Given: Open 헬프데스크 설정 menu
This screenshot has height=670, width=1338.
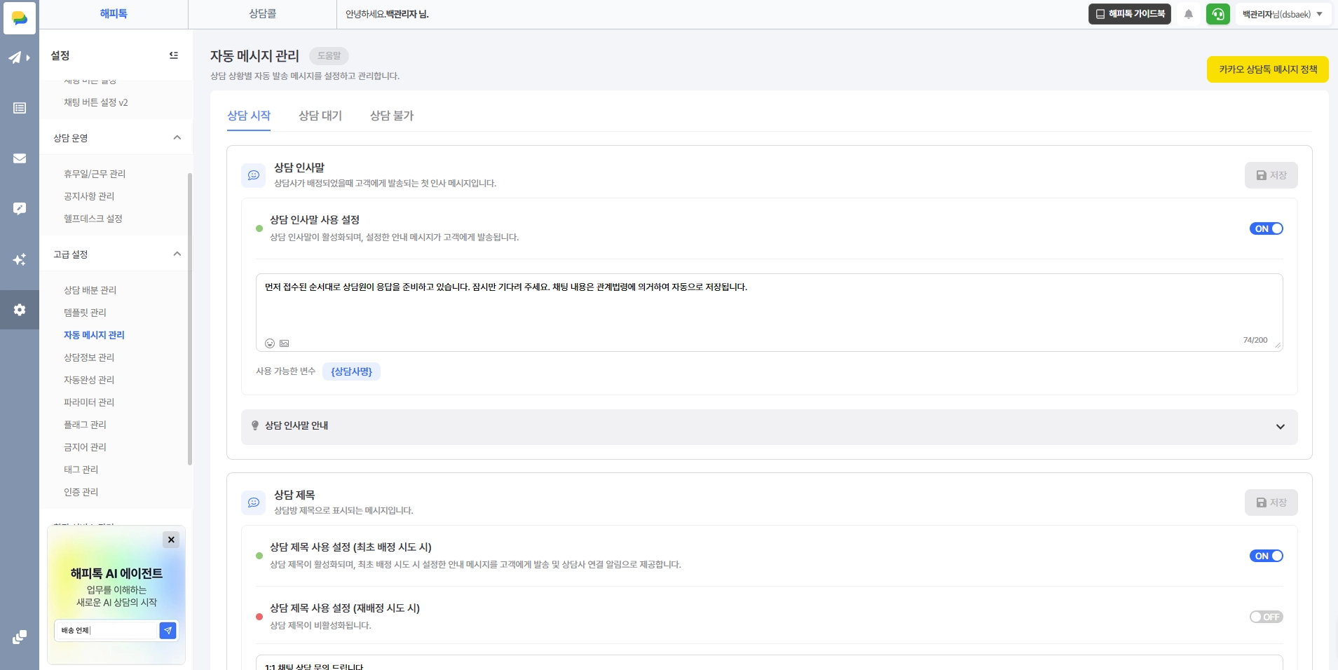Looking at the screenshot, I should tap(93, 219).
